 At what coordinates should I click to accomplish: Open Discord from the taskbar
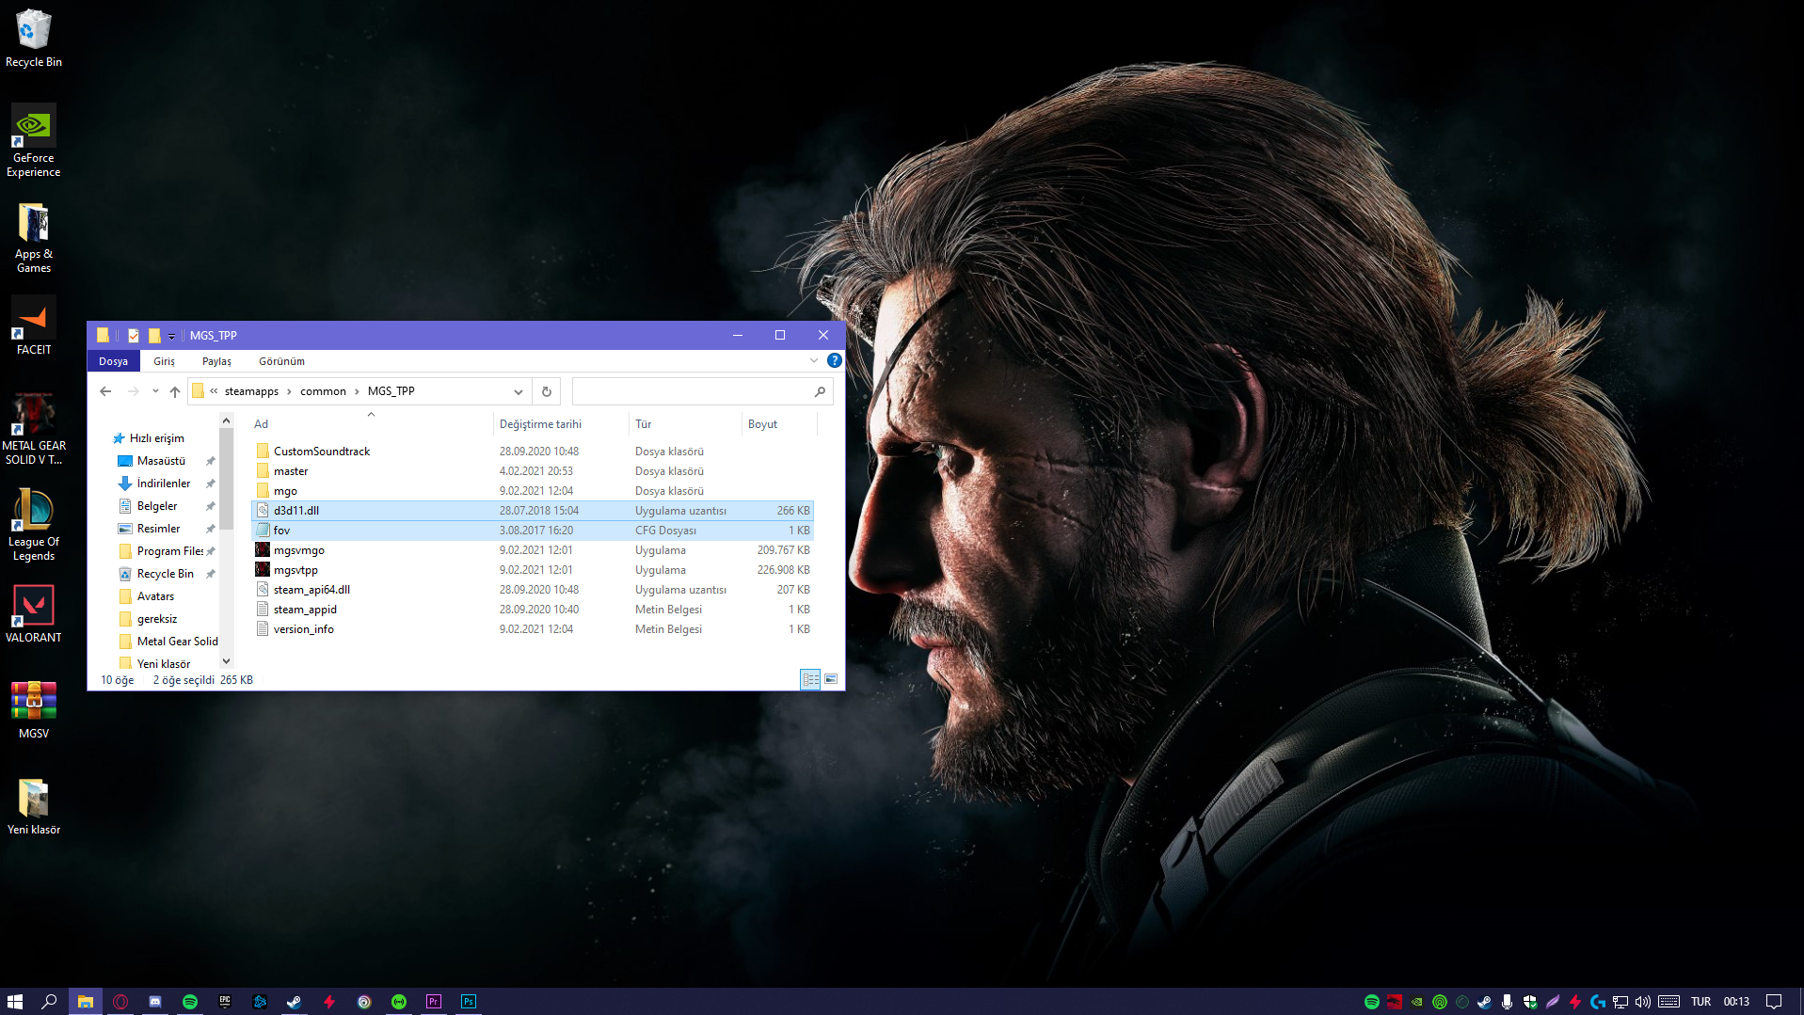click(155, 1002)
